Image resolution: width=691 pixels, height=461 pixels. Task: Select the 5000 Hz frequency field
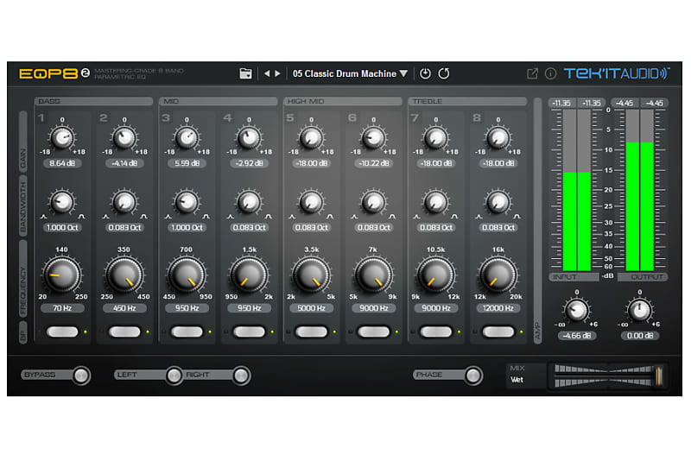click(311, 308)
